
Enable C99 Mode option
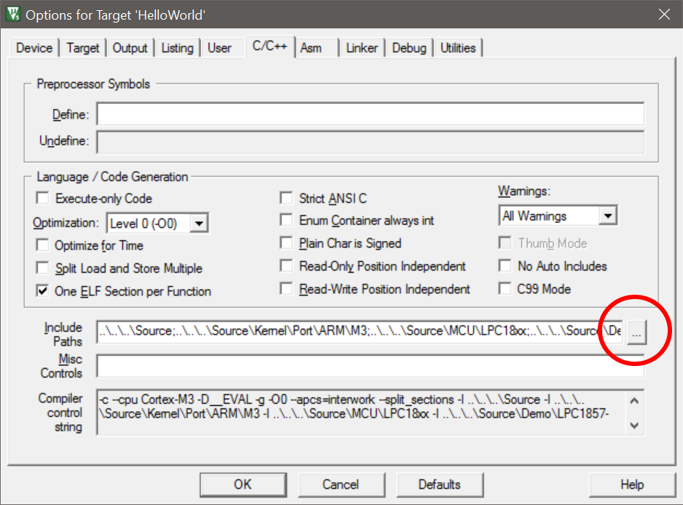(505, 289)
